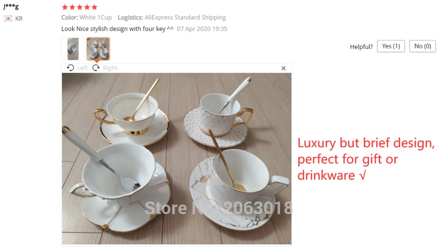Close the enlarged review photo

[x=283, y=68]
